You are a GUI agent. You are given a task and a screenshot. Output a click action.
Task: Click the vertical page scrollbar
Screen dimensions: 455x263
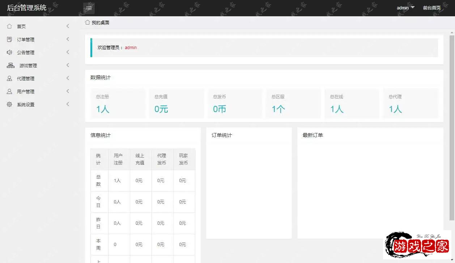[x=452, y=126]
